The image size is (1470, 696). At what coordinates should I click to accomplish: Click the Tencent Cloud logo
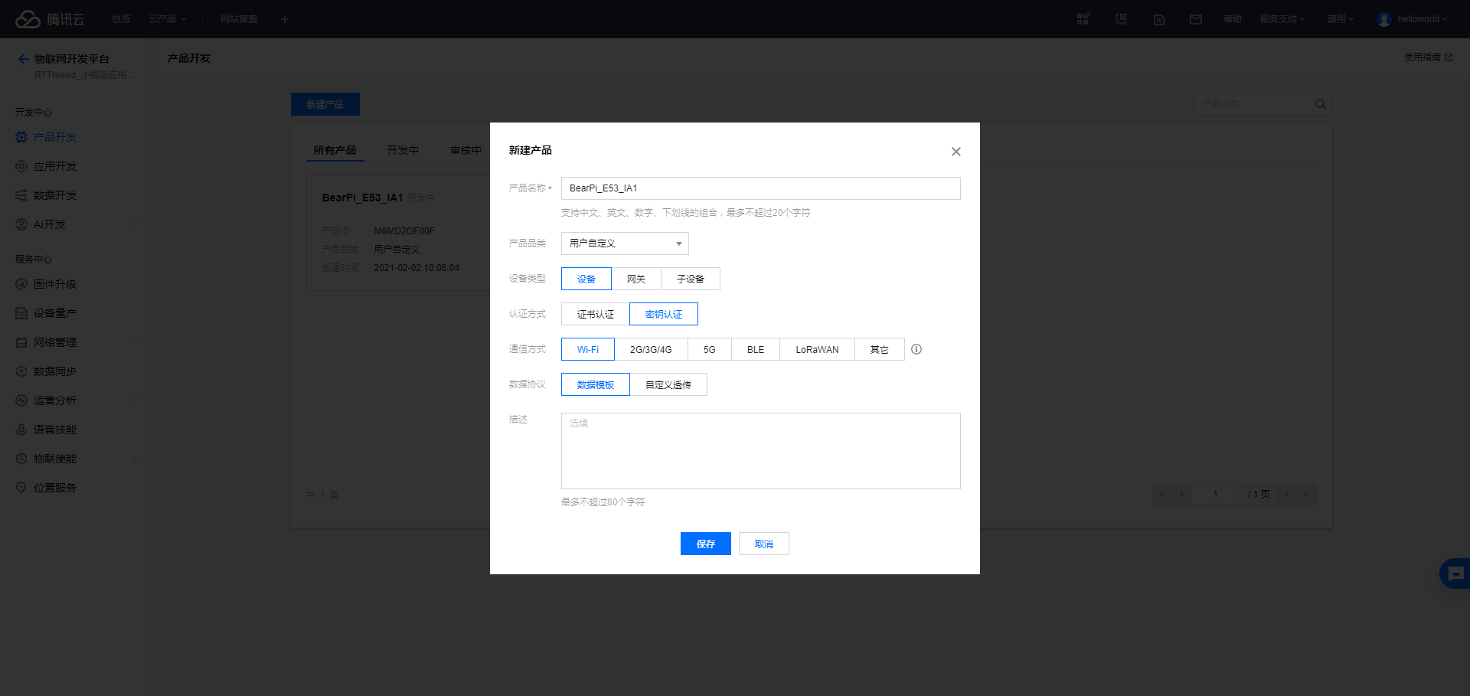point(50,19)
